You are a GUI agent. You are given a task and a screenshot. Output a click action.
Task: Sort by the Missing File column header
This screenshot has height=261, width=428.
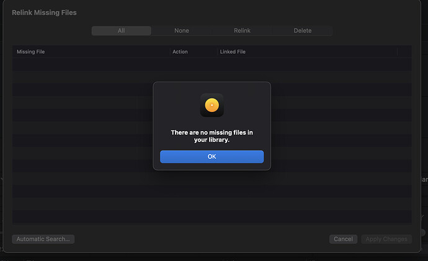91,52
